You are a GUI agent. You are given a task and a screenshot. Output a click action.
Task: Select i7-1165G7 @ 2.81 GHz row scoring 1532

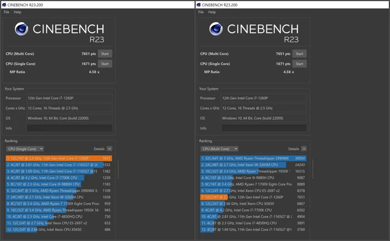pyautogui.click(x=58, y=165)
